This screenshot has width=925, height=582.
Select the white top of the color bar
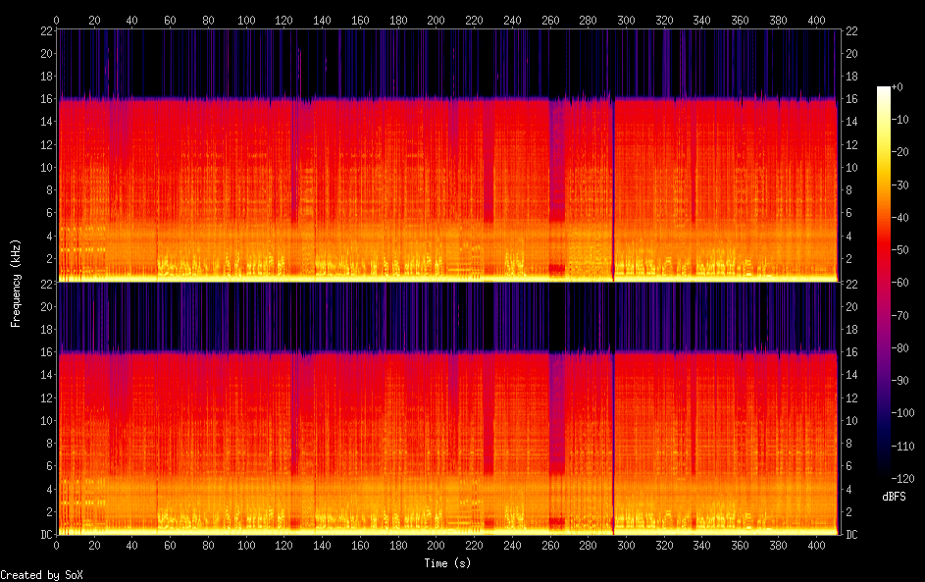[x=883, y=90]
